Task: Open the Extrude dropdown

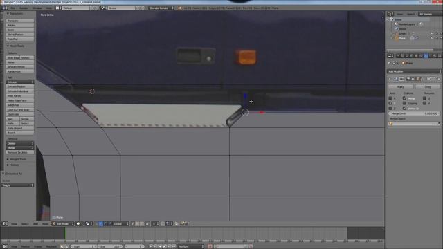Action: click(20, 82)
